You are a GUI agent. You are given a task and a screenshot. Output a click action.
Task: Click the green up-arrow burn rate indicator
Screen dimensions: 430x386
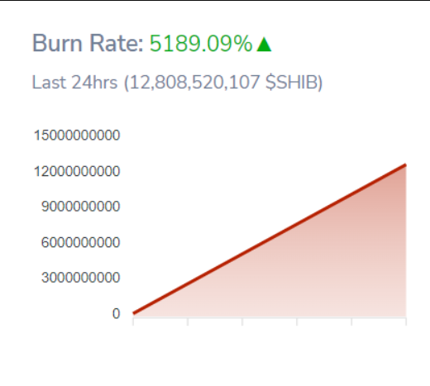[x=264, y=45]
